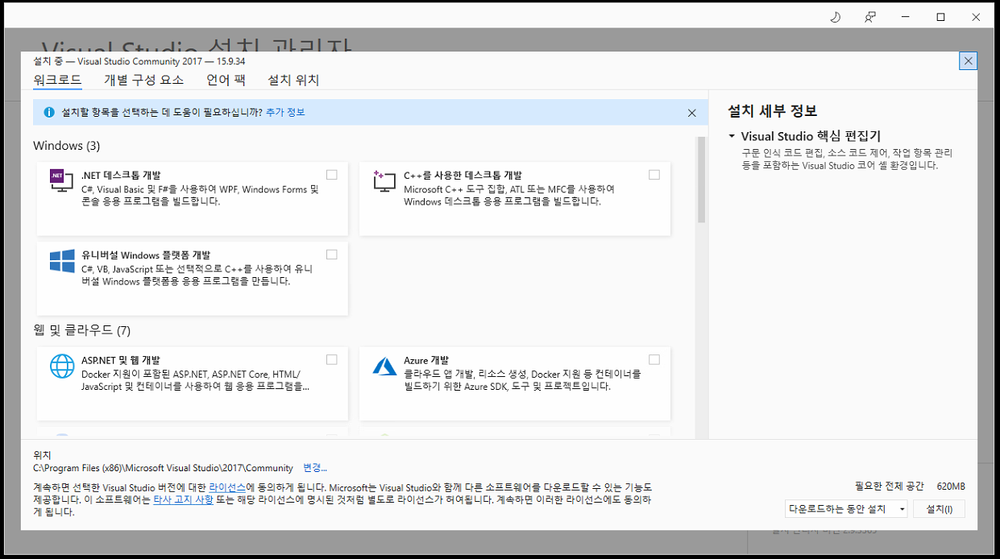Switch to the 개별 구성 요소 tab
The width and height of the screenshot is (1000, 559).
pos(143,80)
